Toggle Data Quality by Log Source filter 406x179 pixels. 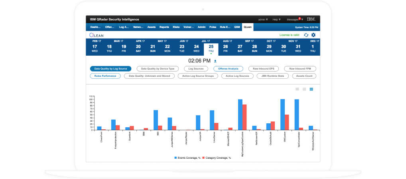click(x=110, y=69)
